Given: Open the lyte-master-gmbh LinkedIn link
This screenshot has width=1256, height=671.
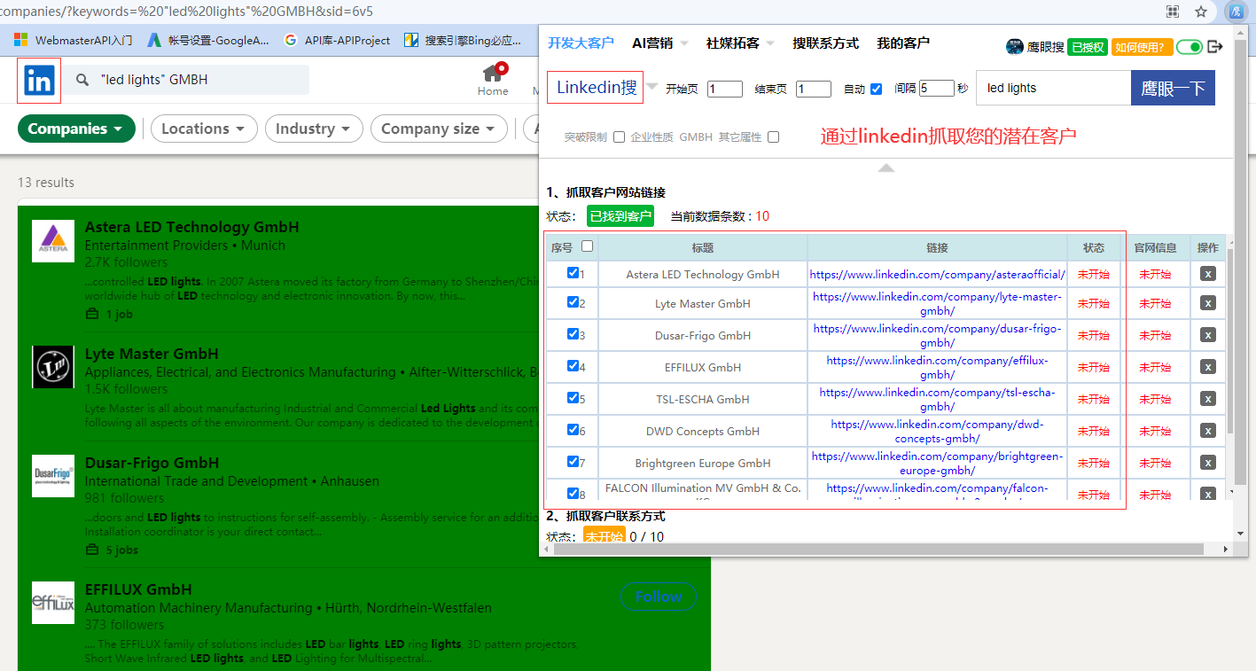Looking at the screenshot, I should point(937,304).
